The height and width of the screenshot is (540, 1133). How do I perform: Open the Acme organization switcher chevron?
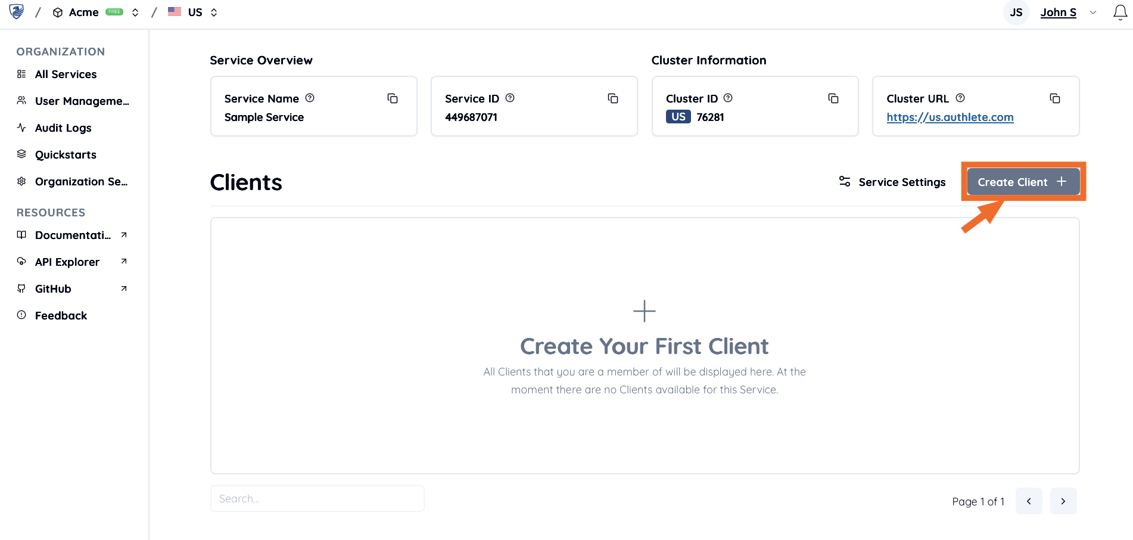tap(135, 13)
